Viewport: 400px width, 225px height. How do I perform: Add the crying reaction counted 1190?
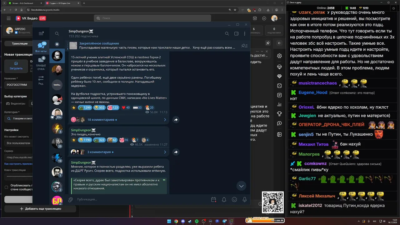click(x=85, y=140)
